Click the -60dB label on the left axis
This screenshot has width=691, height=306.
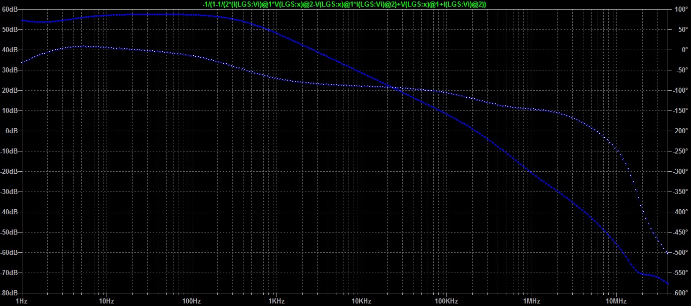pos(9,252)
